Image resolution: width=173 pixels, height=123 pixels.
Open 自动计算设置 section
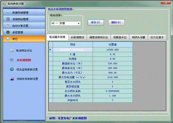24,26
